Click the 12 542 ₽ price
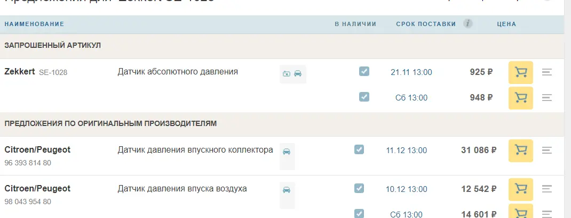 pyautogui.click(x=479, y=189)
